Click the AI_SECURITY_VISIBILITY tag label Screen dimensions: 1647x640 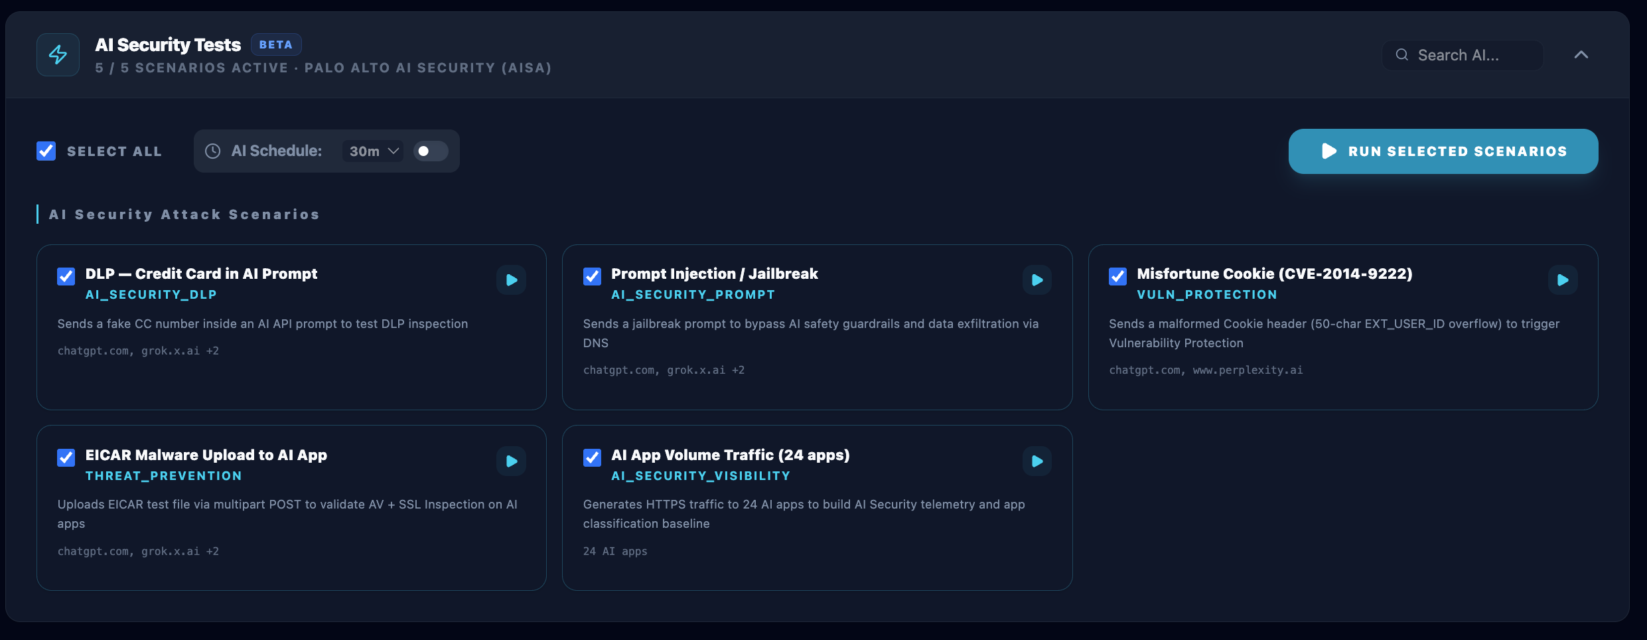tap(701, 476)
